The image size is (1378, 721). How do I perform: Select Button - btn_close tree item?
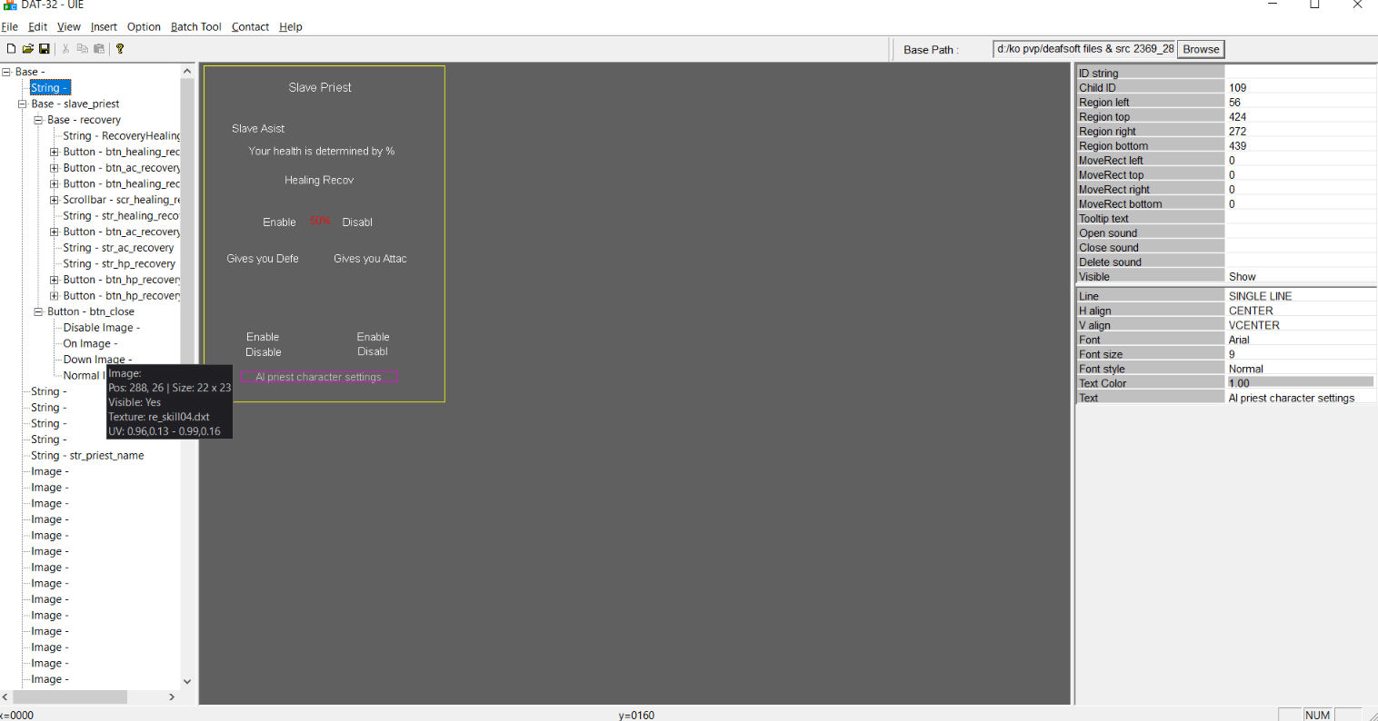(91, 311)
